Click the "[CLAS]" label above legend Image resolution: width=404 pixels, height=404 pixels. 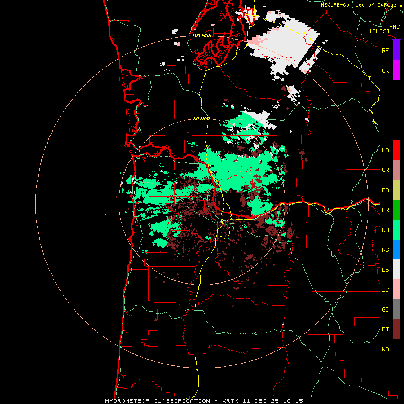(379, 31)
